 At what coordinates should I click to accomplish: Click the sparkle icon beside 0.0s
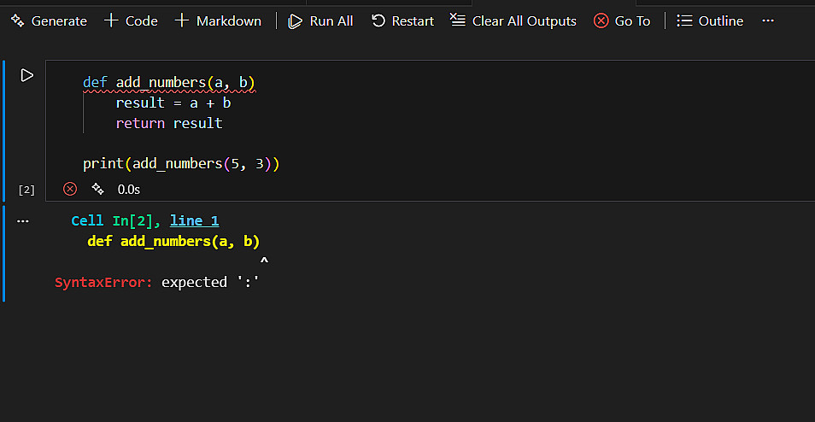pos(97,189)
